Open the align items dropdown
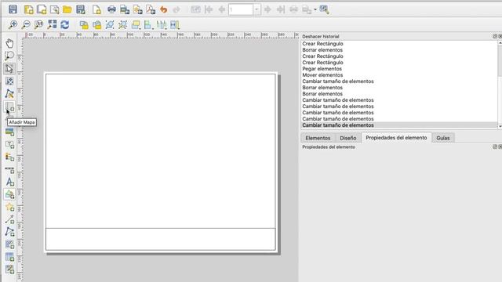The width and height of the screenshot is (502, 282). pyautogui.click(x=148, y=25)
